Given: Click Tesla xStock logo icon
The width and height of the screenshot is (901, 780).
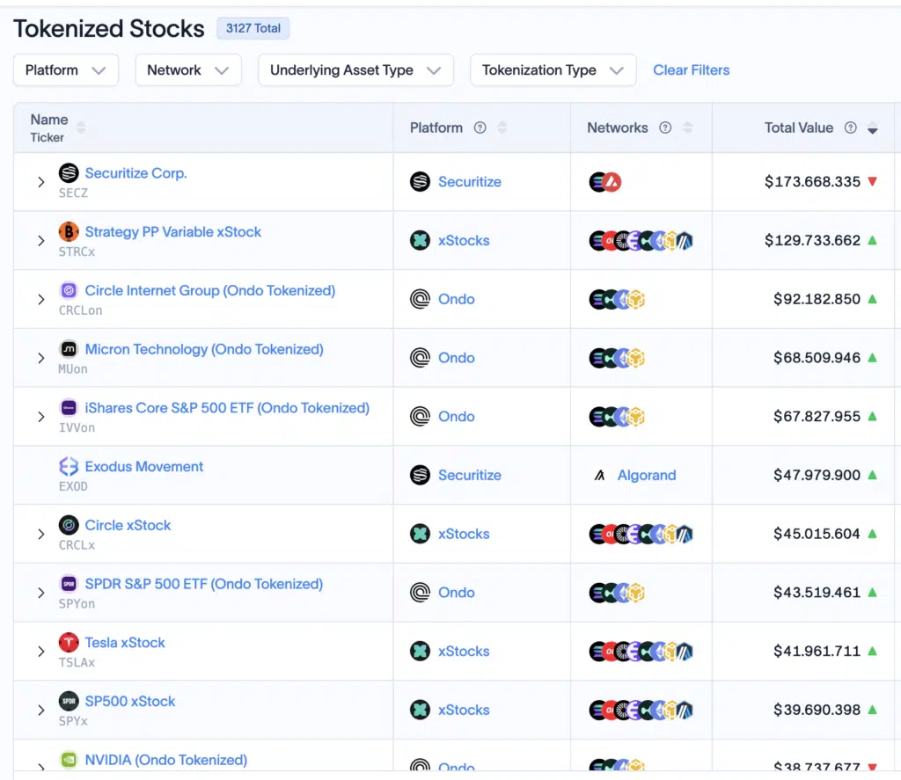Looking at the screenshot, I should (69, 642).
